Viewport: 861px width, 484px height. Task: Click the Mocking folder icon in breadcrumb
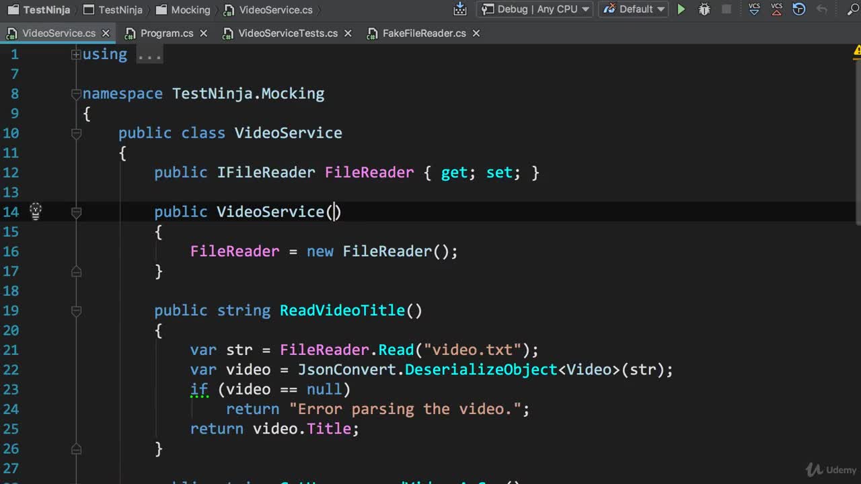161,10
